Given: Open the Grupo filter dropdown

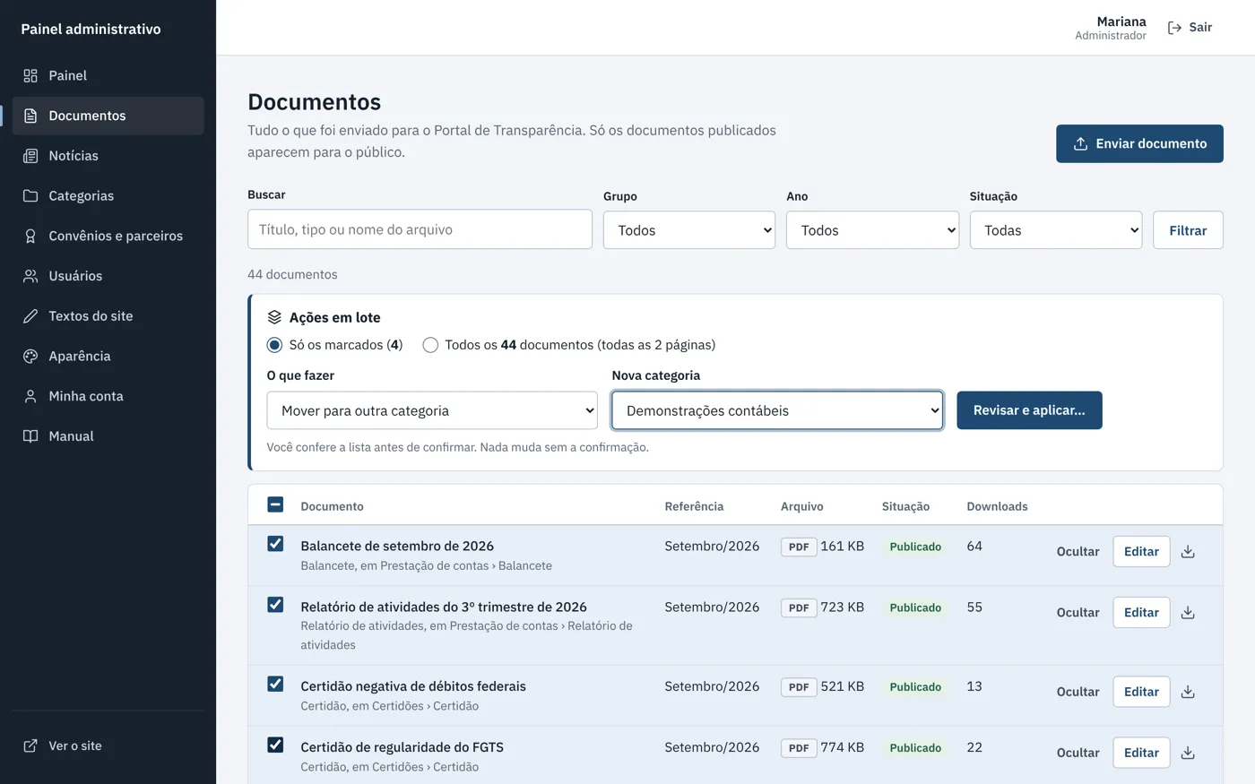Looking at the screenshot, I should (688, 230).
